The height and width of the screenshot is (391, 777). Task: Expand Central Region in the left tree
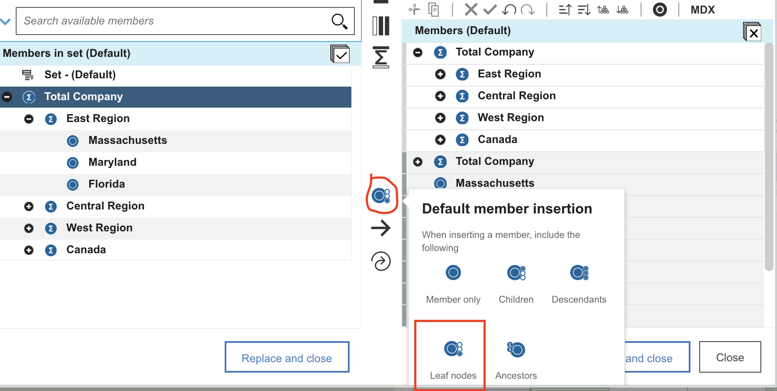[29, 206]
